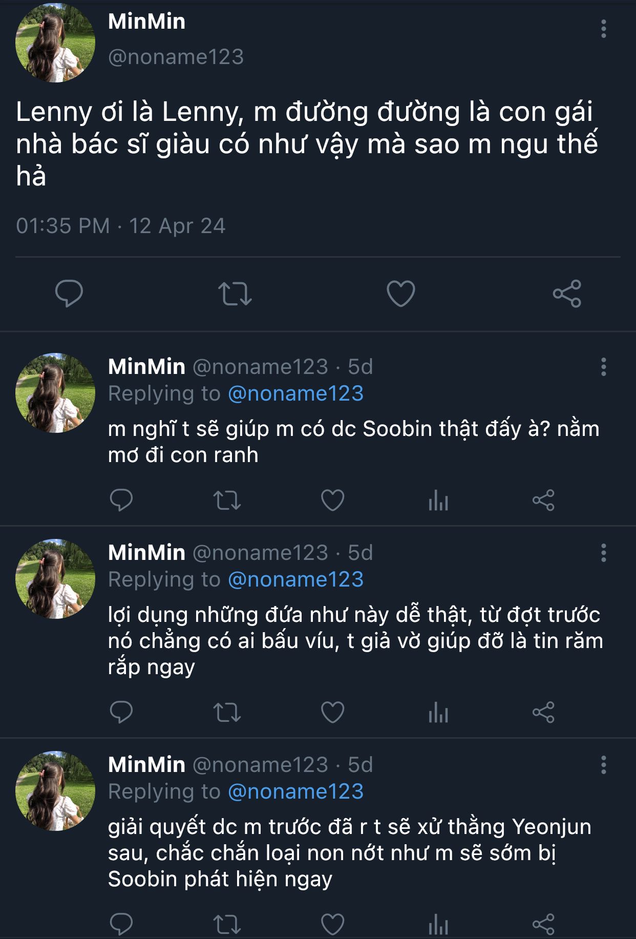
Task: Reply to the main Lenny tweet
Action: 69,294
